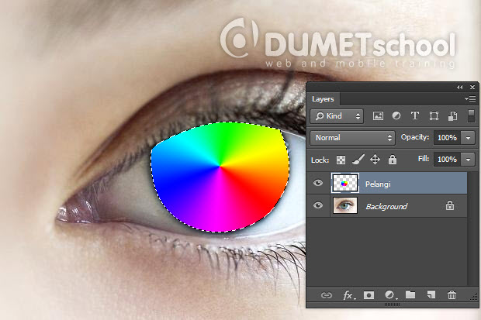Select the Pelangi layer name
This screenshot has width=481, height=320.
[x=378, y=184]
